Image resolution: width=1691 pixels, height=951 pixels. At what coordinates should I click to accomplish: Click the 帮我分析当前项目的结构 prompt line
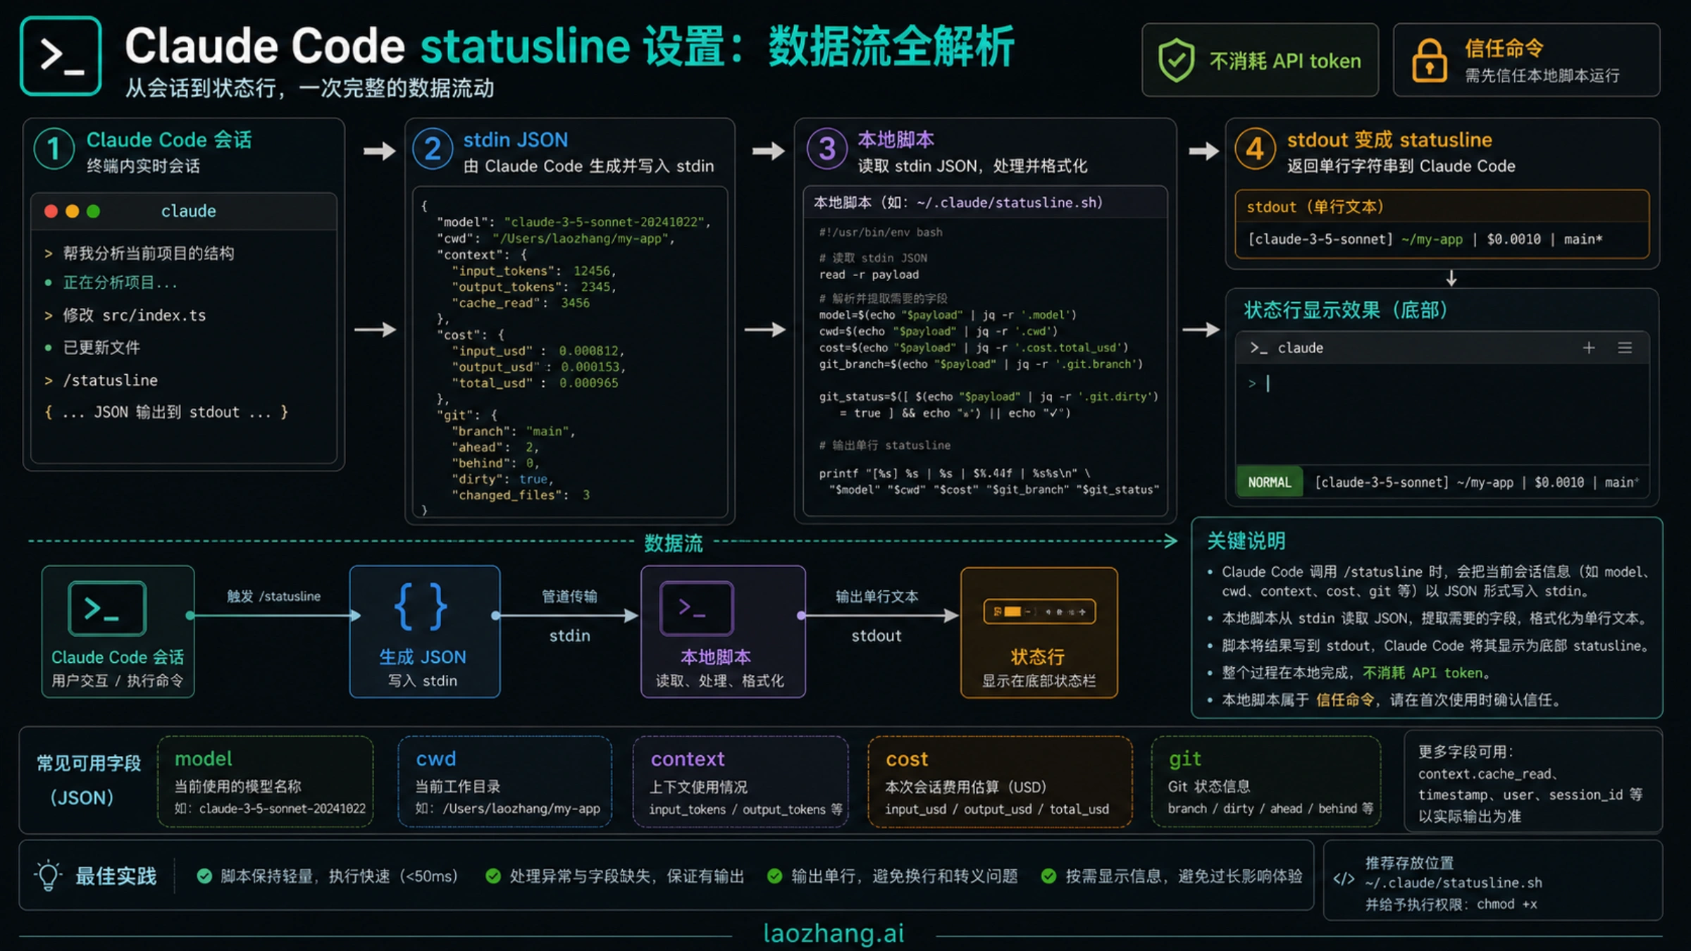(x=139, y=254)
